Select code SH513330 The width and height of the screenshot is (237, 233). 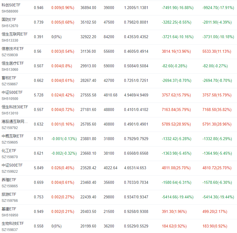point(10,40)
